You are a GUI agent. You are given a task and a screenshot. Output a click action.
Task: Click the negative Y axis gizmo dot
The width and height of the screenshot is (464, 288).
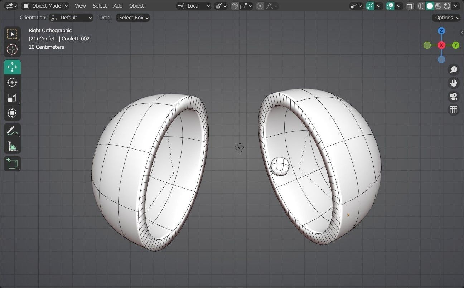pos(427,45)
